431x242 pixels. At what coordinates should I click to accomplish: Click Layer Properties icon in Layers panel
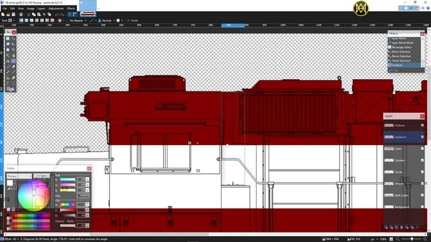[x=417, y=227]
